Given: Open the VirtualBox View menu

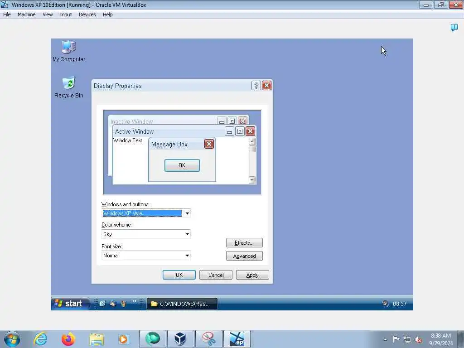Looking at the screenshot, I should click(48, 14).
